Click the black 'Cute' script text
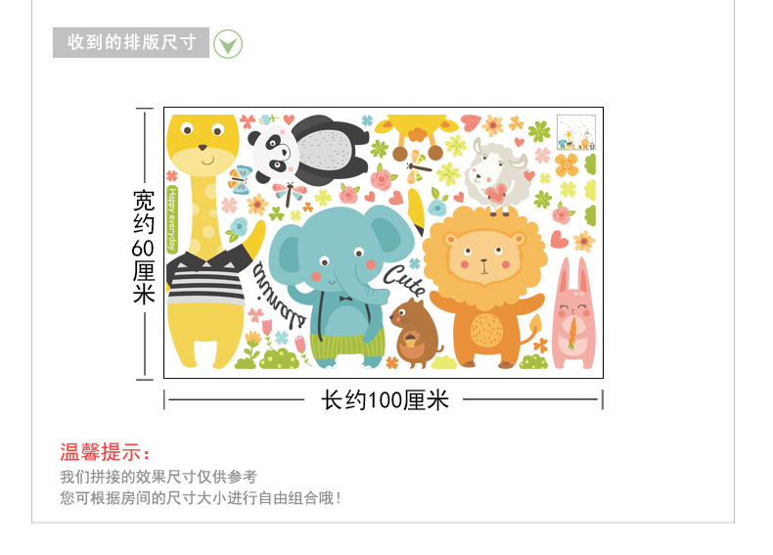The image size is (773, 555). click(x=405, y=280)
